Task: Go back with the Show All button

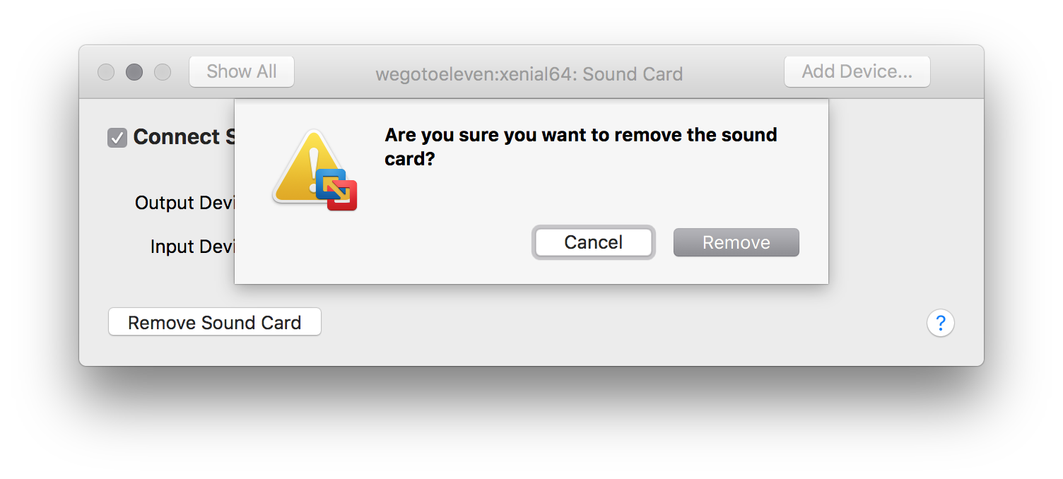Action: pyautogui.click(x=242, y=71)
